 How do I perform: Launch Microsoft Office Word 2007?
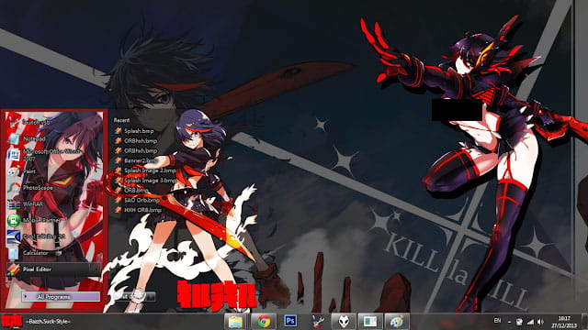tap(52, 155)
